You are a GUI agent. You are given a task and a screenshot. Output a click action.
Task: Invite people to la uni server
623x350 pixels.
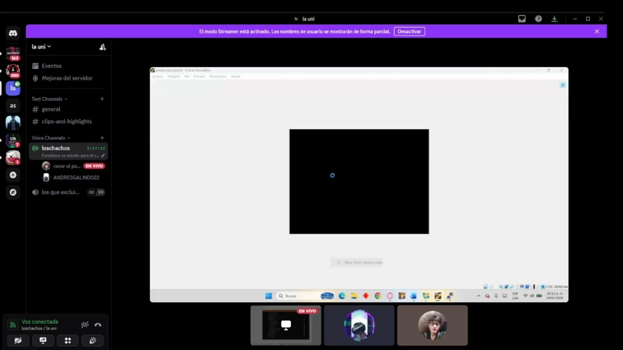tap(102, 47)
